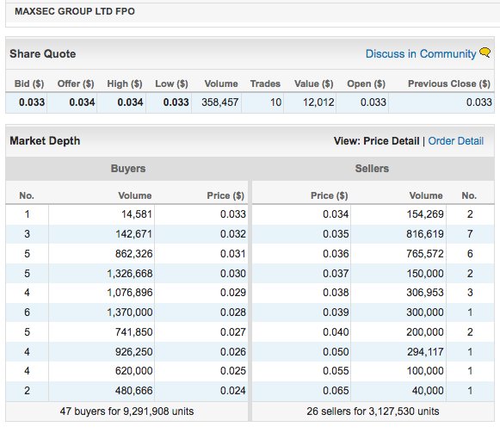Select seller volume 100,000
Image resolution: width=500 pixels, height=433 pixels.
(425, 371)
